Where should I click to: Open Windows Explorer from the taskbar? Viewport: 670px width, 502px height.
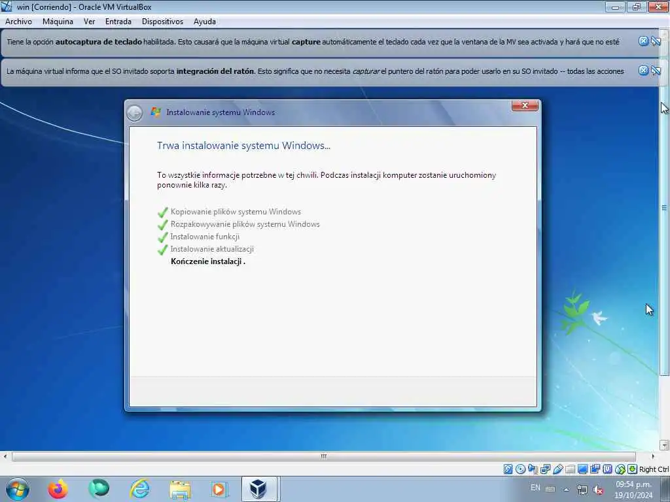(181, 490)
